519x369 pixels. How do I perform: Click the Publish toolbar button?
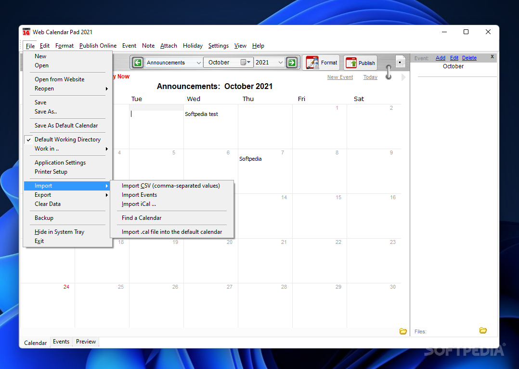[360, 63]
